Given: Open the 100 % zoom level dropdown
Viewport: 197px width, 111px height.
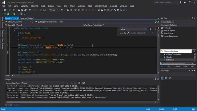Looking at the screenshot, I should 9,76.
